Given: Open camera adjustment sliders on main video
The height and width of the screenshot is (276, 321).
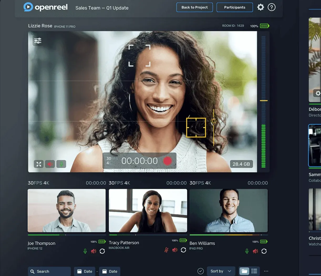Looking at the screenshot, I should 38,41.
